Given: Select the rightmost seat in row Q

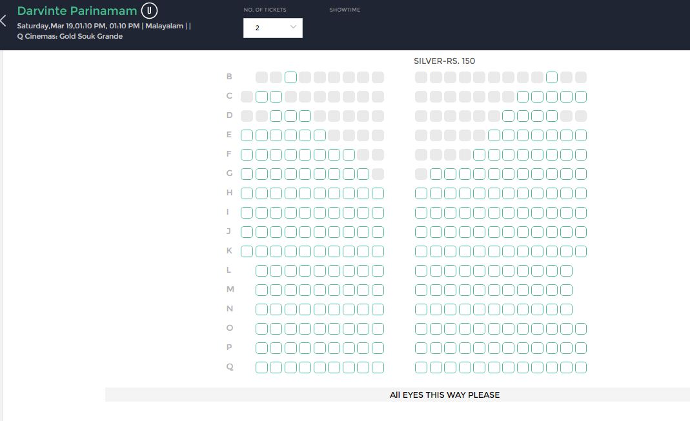Looking at the screenshot, I should coord(581,367).
